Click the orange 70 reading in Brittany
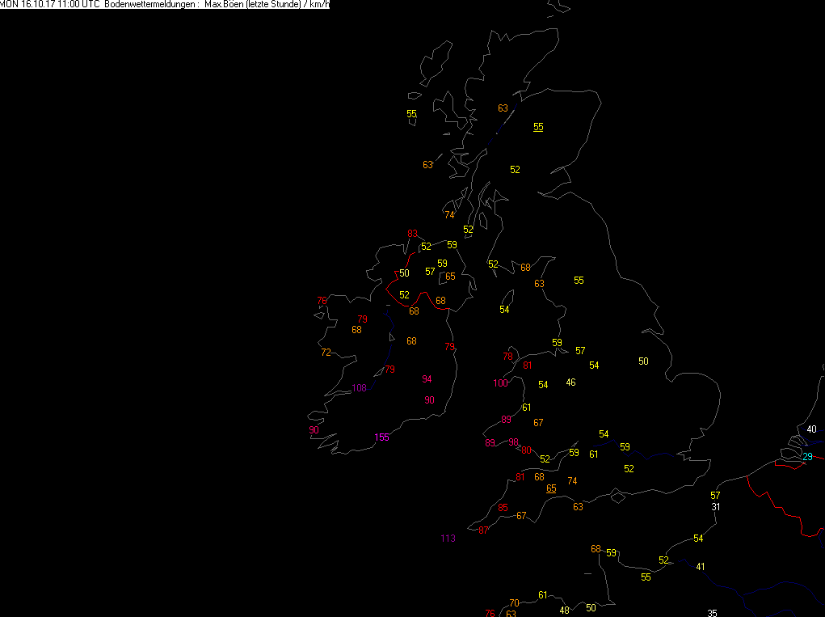This screenshot has width=825, height=617. click(x=514, y=602)
